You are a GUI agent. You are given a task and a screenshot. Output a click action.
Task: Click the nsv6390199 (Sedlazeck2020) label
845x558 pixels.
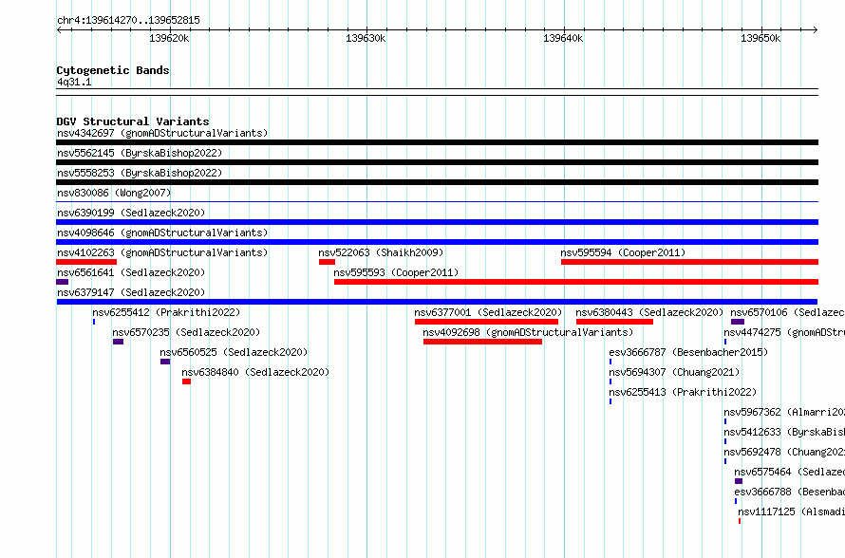coord(131,213)
